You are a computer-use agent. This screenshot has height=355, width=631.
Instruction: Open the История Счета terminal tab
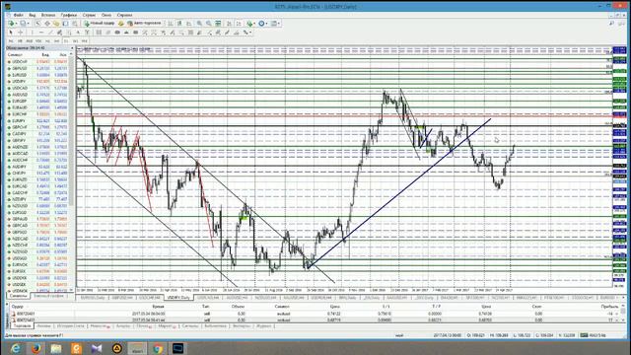(x=70, y=326)
